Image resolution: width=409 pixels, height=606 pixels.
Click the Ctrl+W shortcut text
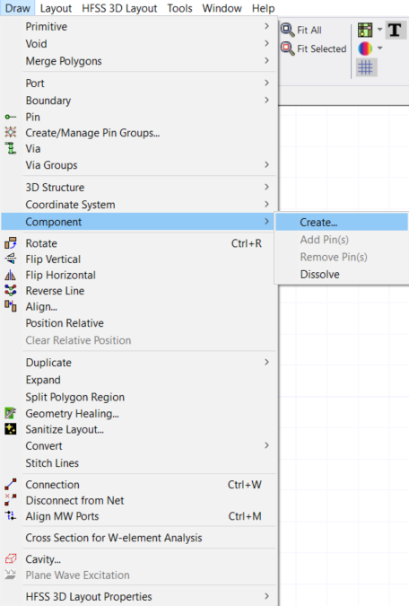click(245, 485)
